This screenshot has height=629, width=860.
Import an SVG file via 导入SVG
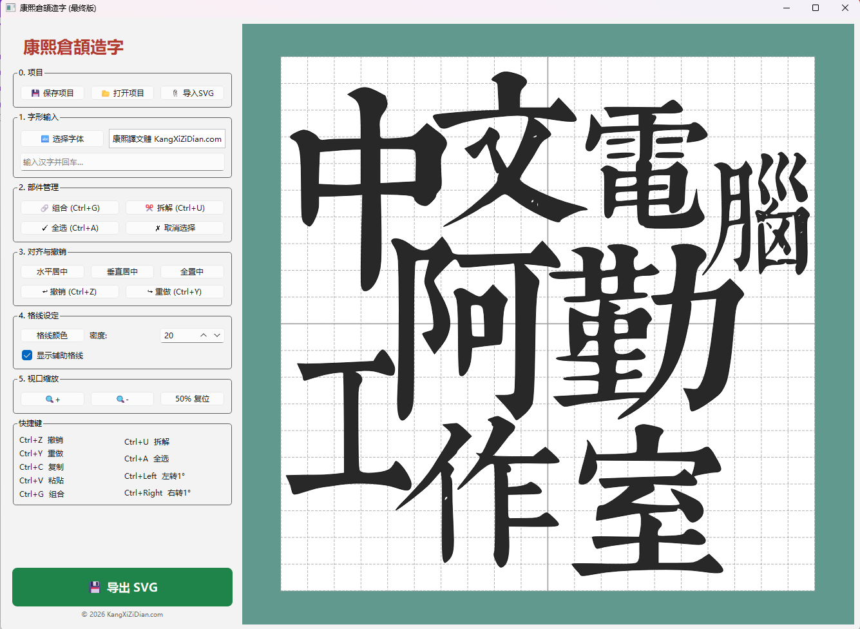pyautogui.click(x=193, y=93)
